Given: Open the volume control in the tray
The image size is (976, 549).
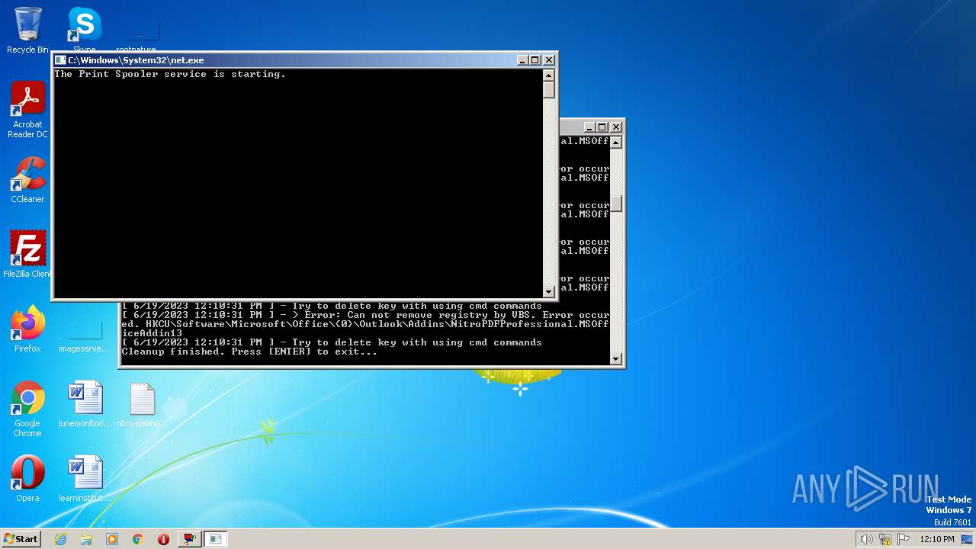Looking at the screenshot, I should click(866, 539).
